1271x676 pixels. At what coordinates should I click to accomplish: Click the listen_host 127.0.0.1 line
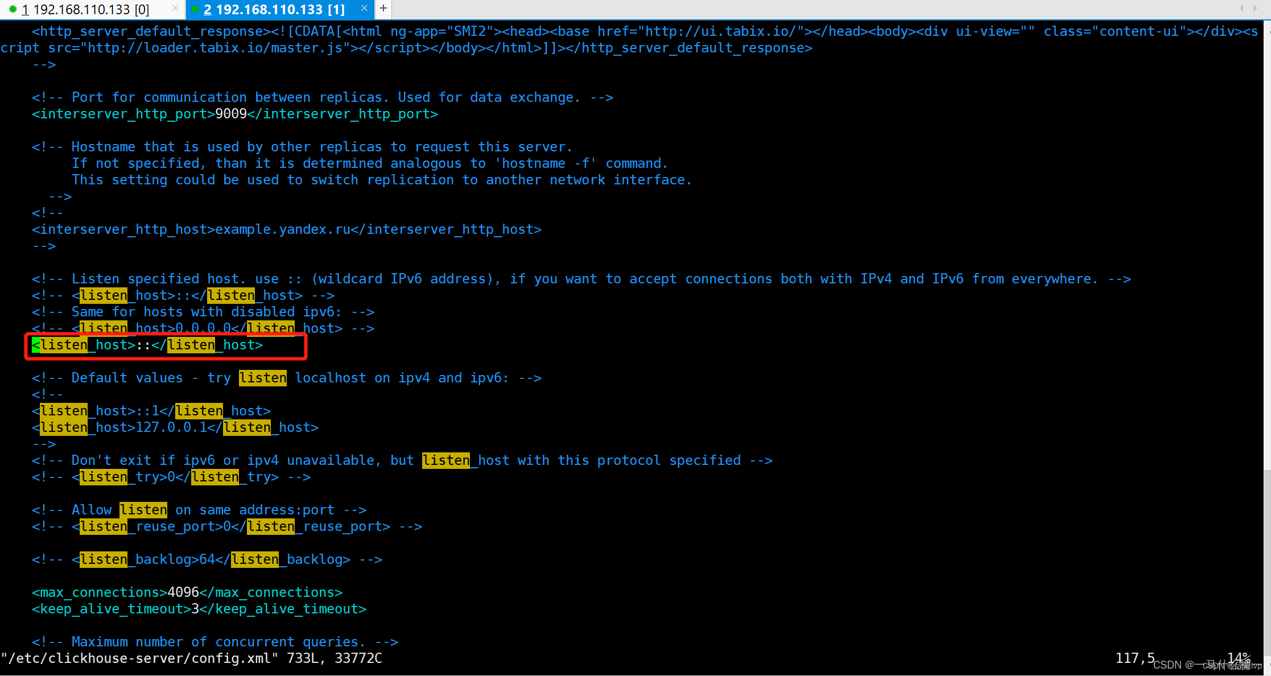[175, 427]
